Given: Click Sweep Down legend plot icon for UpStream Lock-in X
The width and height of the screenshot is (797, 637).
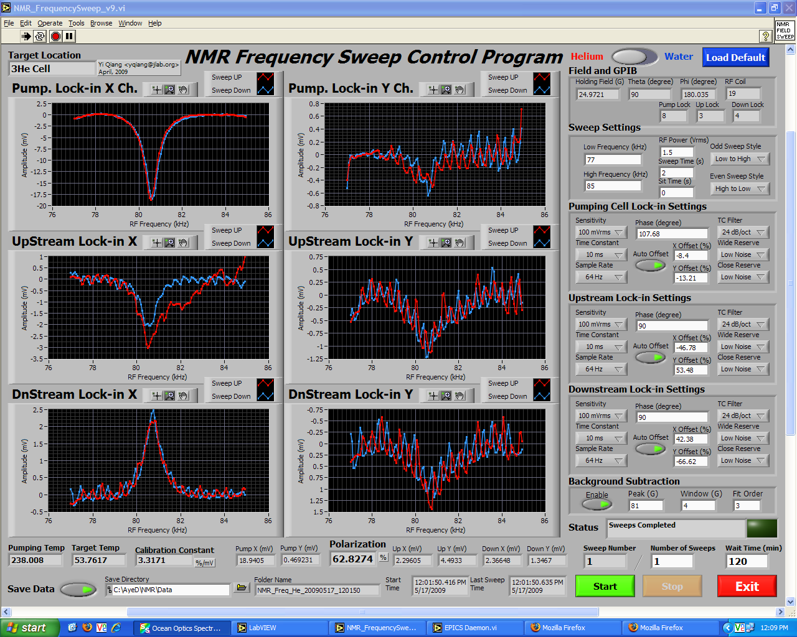Looking at the screenshot, I should (x=265, y=243).
